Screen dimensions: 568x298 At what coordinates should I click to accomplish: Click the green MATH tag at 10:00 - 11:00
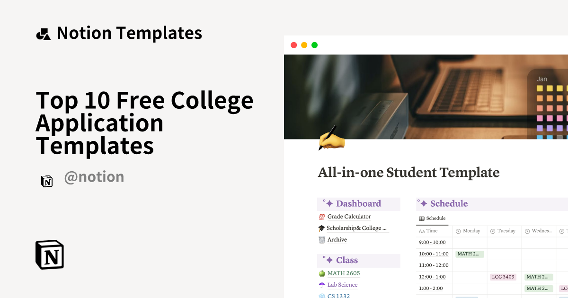coord(470,254)
